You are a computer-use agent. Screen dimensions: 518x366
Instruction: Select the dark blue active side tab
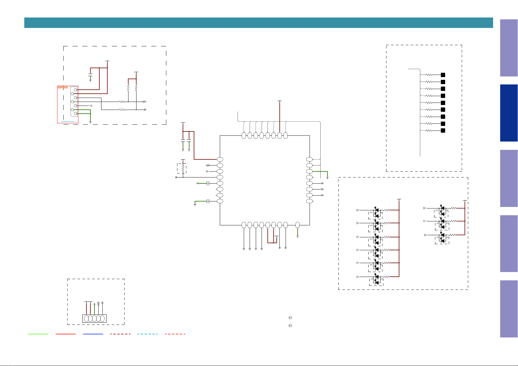tap(509, 113)
